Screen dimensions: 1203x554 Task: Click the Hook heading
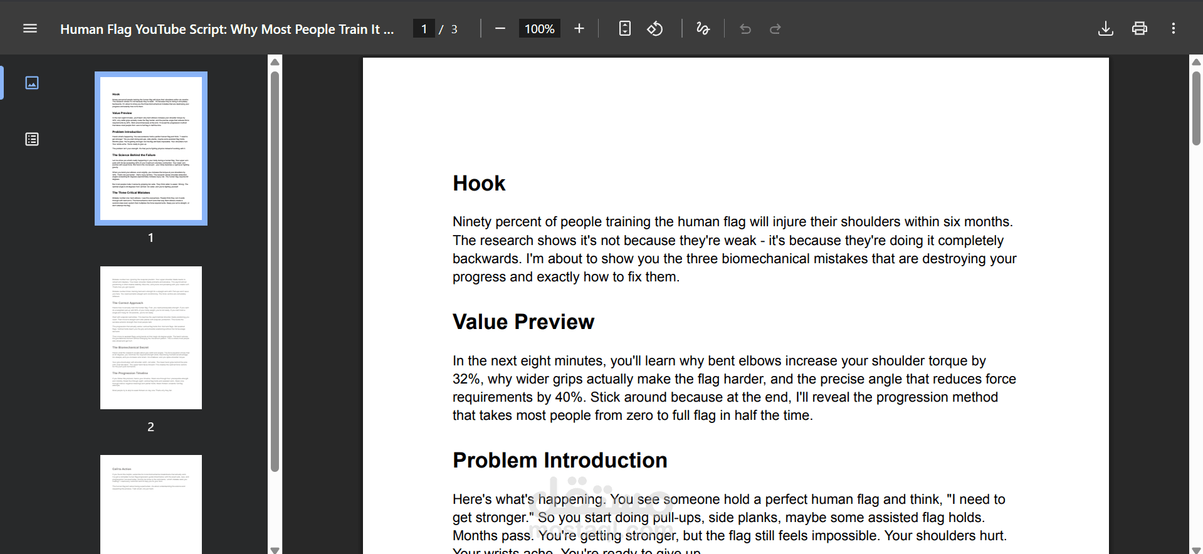click(479, 183)
